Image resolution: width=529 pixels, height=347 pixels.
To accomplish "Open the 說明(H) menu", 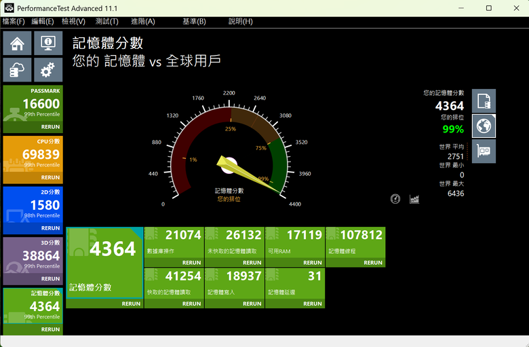I will pos(240,21).
